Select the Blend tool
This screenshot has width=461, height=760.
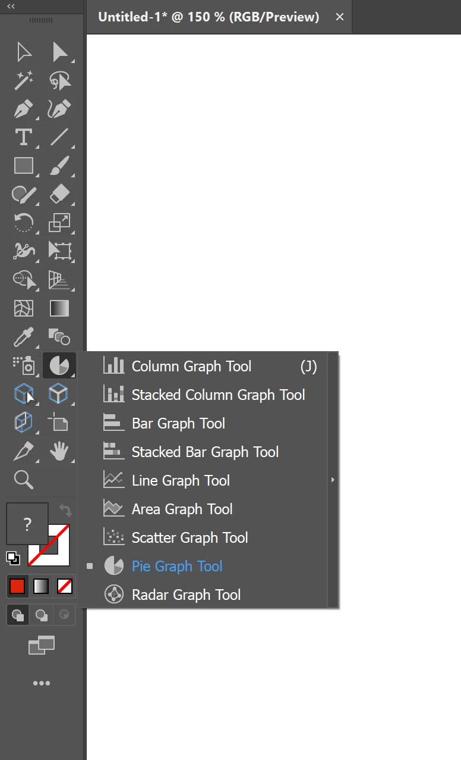(59, 337)
